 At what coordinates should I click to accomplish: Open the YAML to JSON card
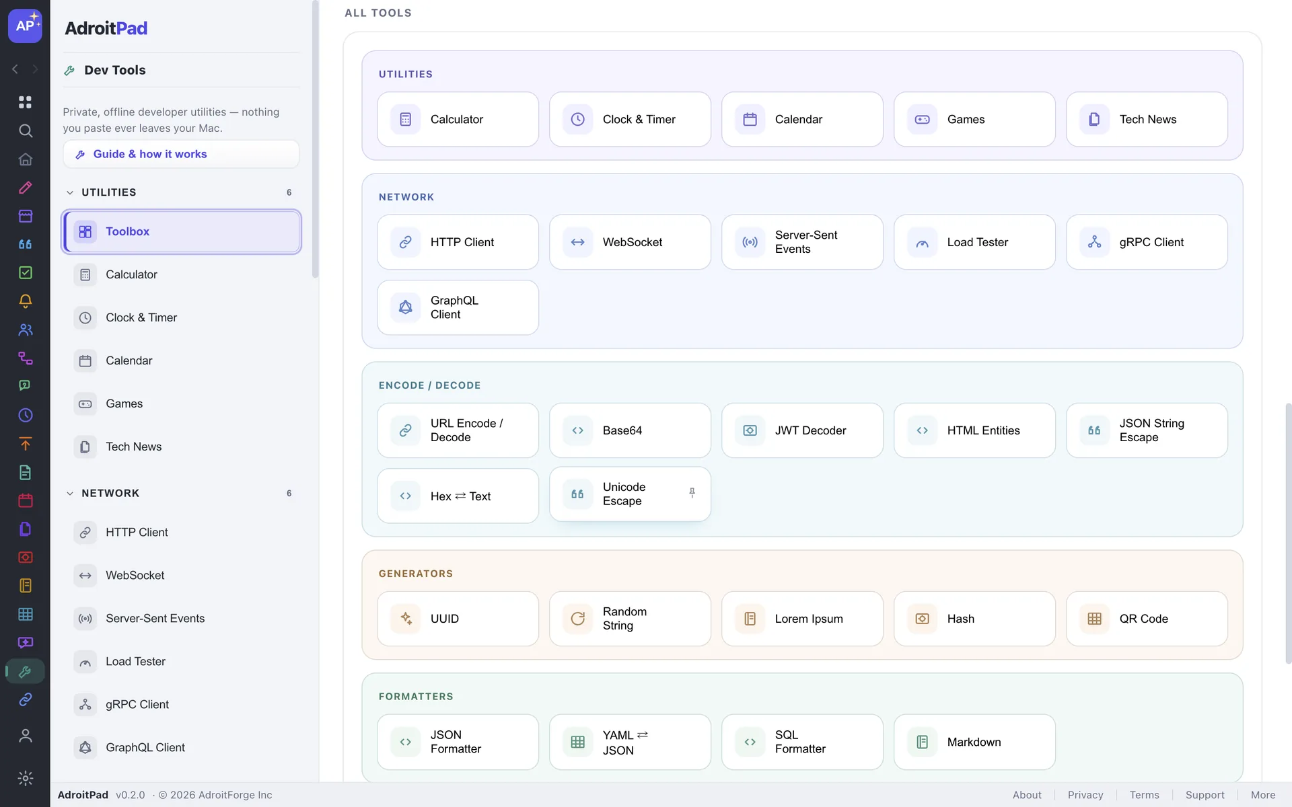[630, 742]
